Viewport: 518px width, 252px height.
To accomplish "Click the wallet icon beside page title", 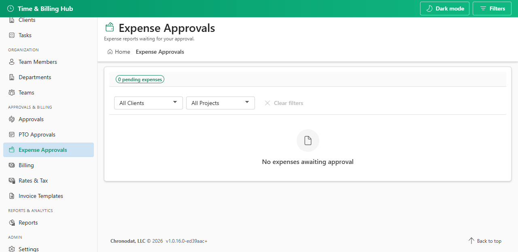I will point(109,27).
